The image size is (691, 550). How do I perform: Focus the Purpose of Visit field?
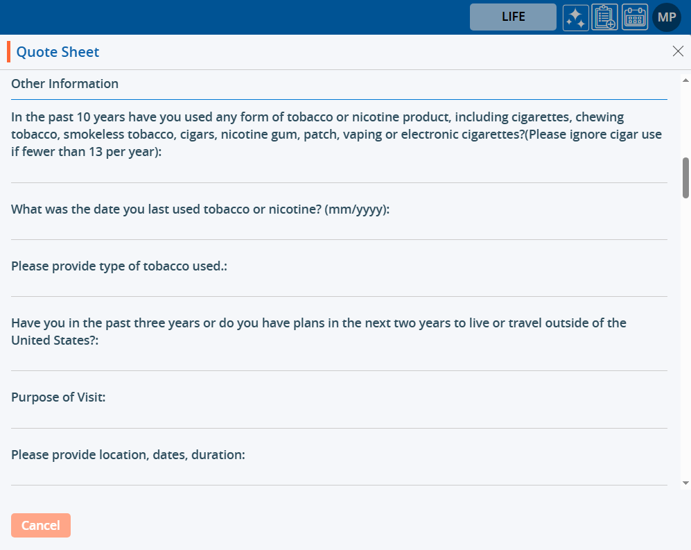[x=339, y=418]
